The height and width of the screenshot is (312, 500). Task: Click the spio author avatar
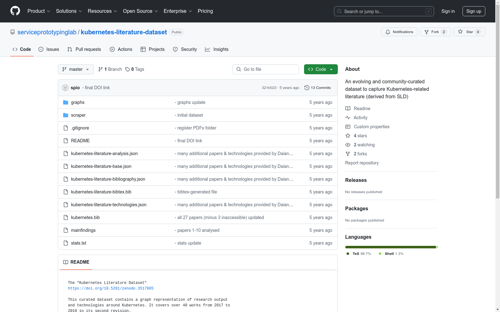65,88
